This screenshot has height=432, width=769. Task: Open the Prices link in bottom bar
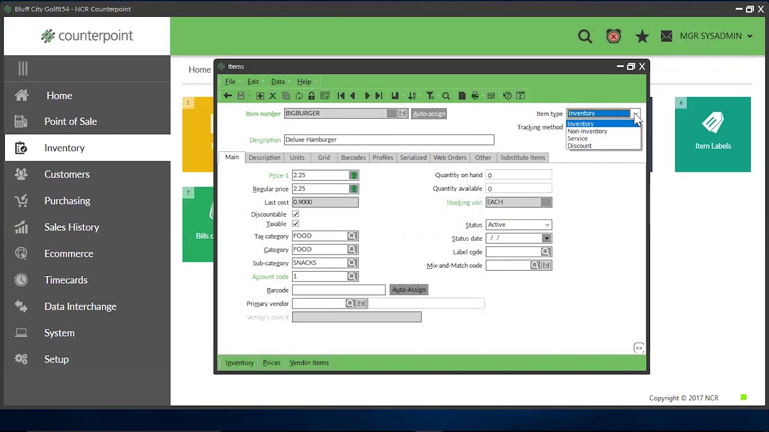(x=272, y=363)
